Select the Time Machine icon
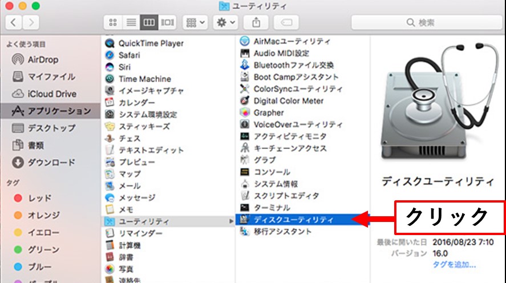This screenshot has height=283, width=506. click(110, 79)
